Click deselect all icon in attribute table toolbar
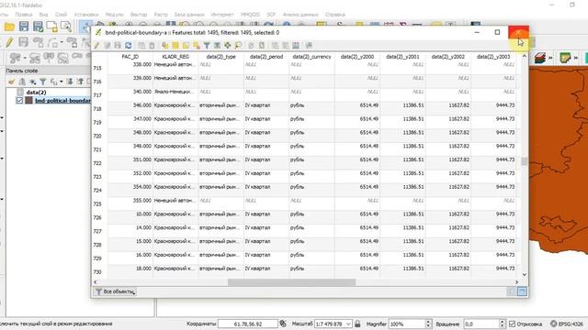The image size is (588, 330). [196, 45]
